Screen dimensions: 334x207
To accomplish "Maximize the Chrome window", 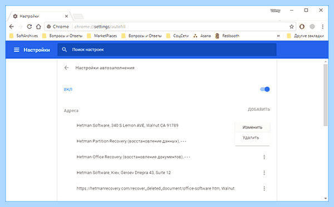I will click(x=306, y=10).
